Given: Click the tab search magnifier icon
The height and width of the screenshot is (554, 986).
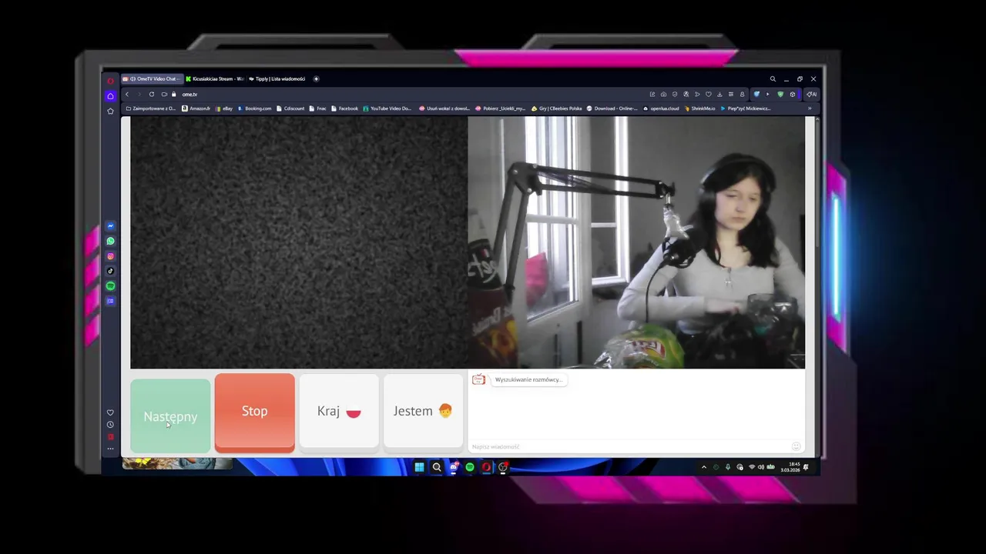Looking at the screenshot, I should point(773,78).
